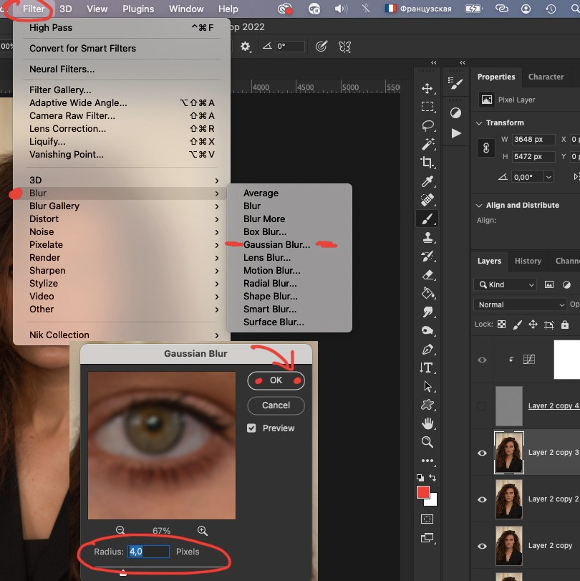Toggle Preview in the Gaussian Blur dialog
Screen dimensions: 580x581
tap(251, 428)
